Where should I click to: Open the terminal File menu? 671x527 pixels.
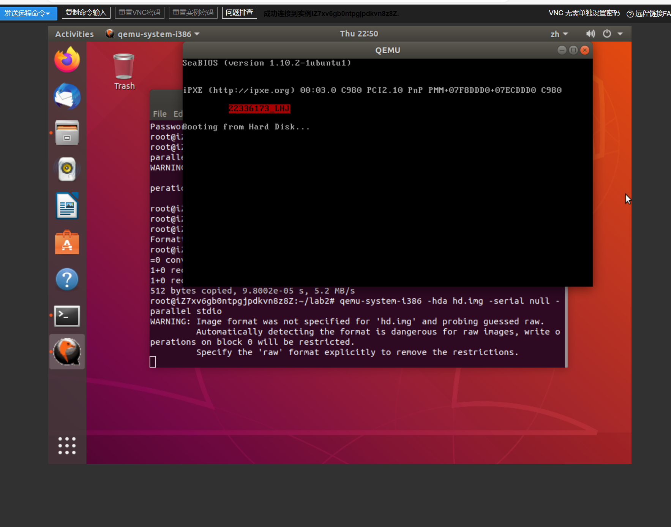pyautogui.click(x=159, y=114)
